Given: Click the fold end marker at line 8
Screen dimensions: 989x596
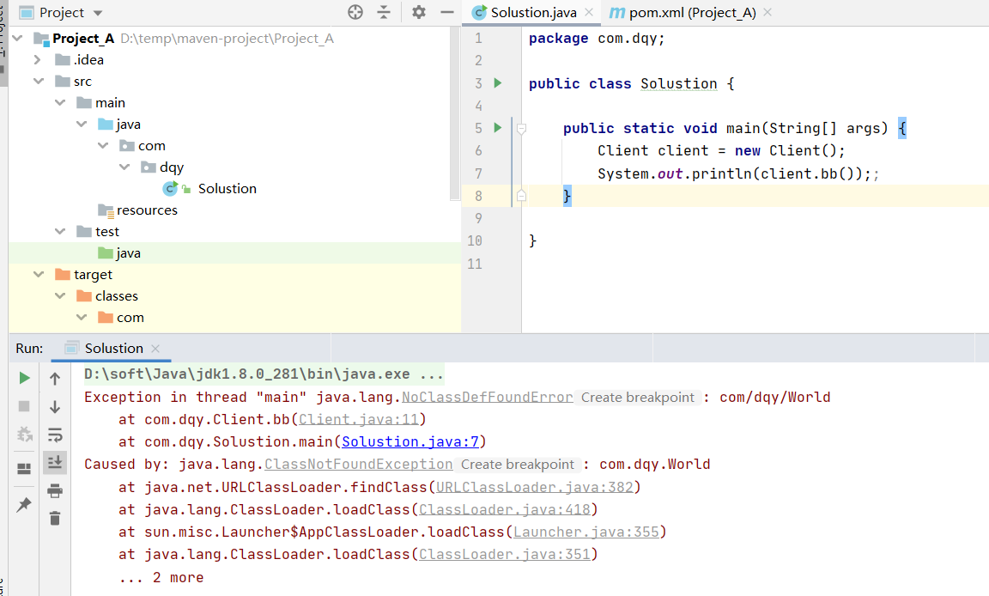Looking at the screenshot, I should pos(522,196).
